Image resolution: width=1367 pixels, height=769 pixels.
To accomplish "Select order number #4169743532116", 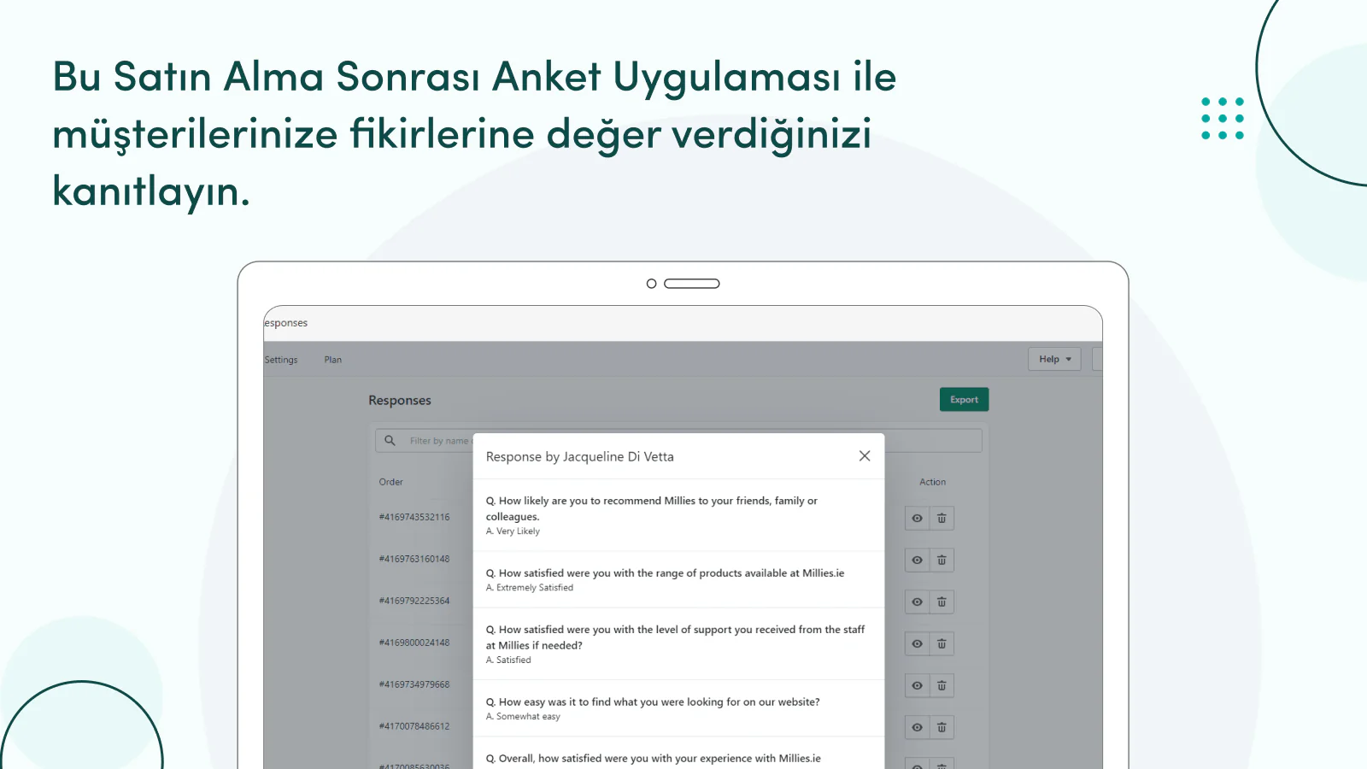I will click(414, 517).
